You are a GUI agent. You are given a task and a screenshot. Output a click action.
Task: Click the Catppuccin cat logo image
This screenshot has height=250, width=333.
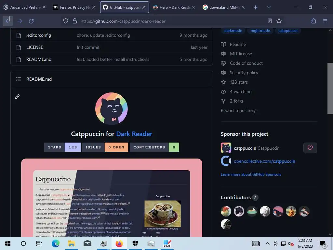coord(112,108)
